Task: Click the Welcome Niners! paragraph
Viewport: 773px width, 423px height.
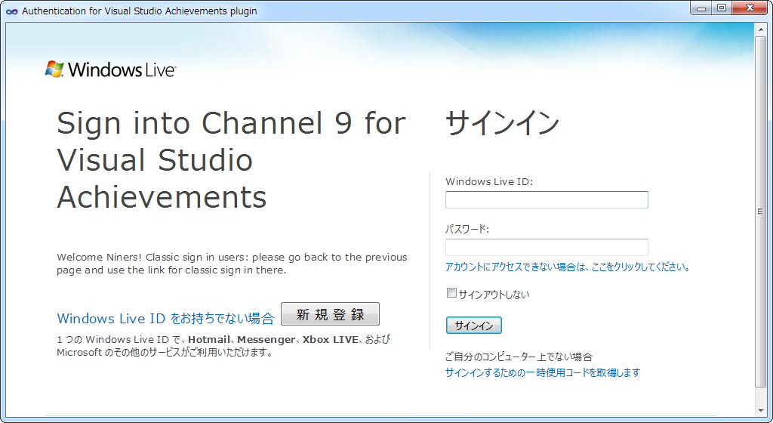Action: coord(232,264)
